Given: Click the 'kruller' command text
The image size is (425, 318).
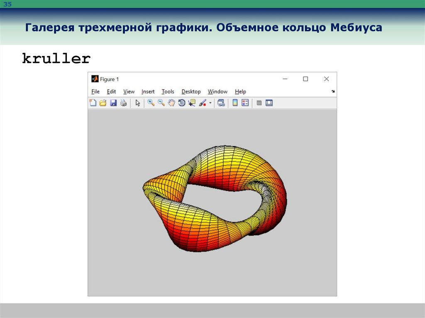Looking at the screenshot, I should [56, 58].
